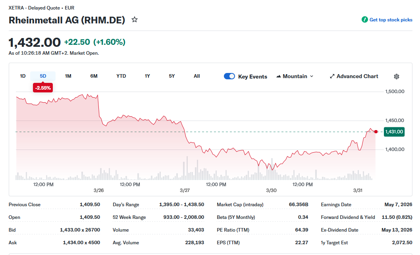
Task: Show YTD chart range
Action: pyautogui.click(x=121, y=76)
